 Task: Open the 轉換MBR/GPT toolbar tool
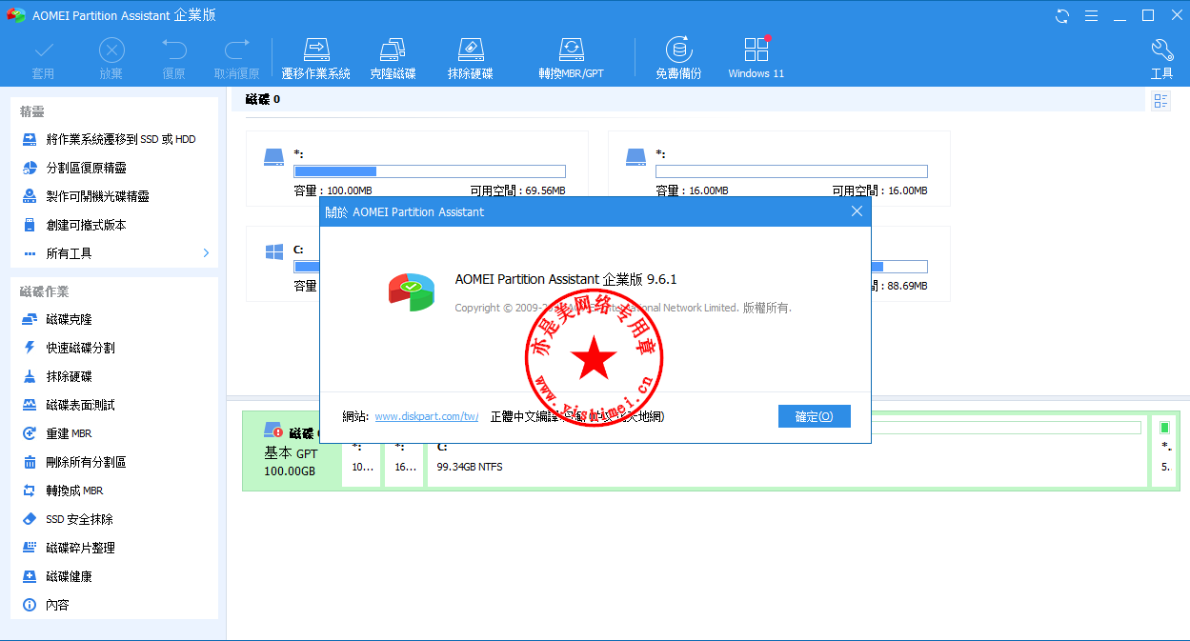tap(571, 58)
